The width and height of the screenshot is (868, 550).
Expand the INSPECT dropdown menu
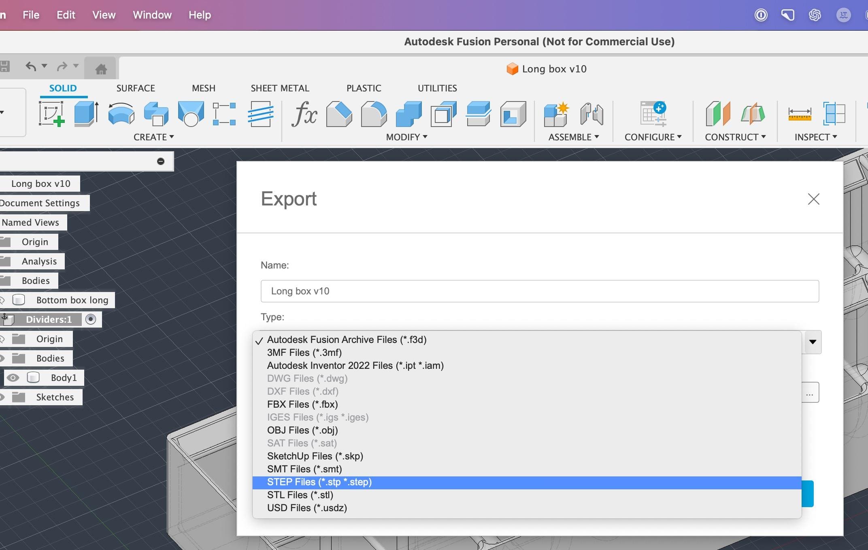coord(816,137)
